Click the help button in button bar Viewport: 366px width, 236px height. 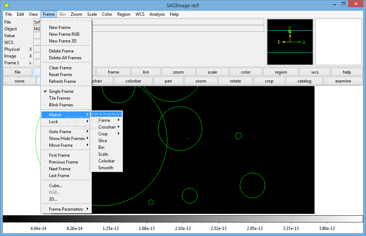(347, 72)
